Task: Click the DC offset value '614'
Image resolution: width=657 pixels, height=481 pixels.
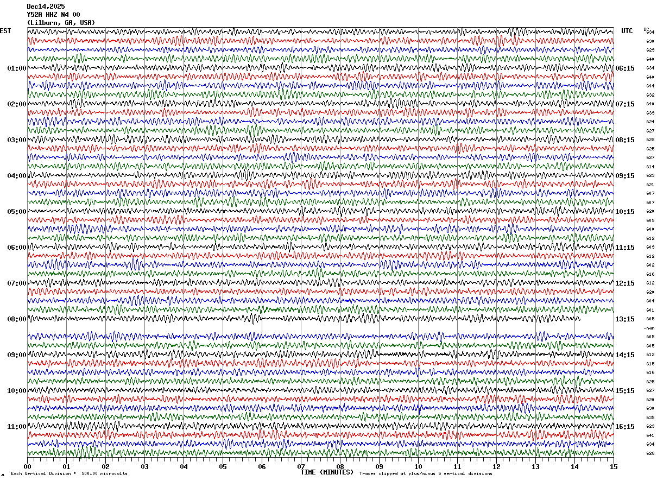Action: [650, 167]
